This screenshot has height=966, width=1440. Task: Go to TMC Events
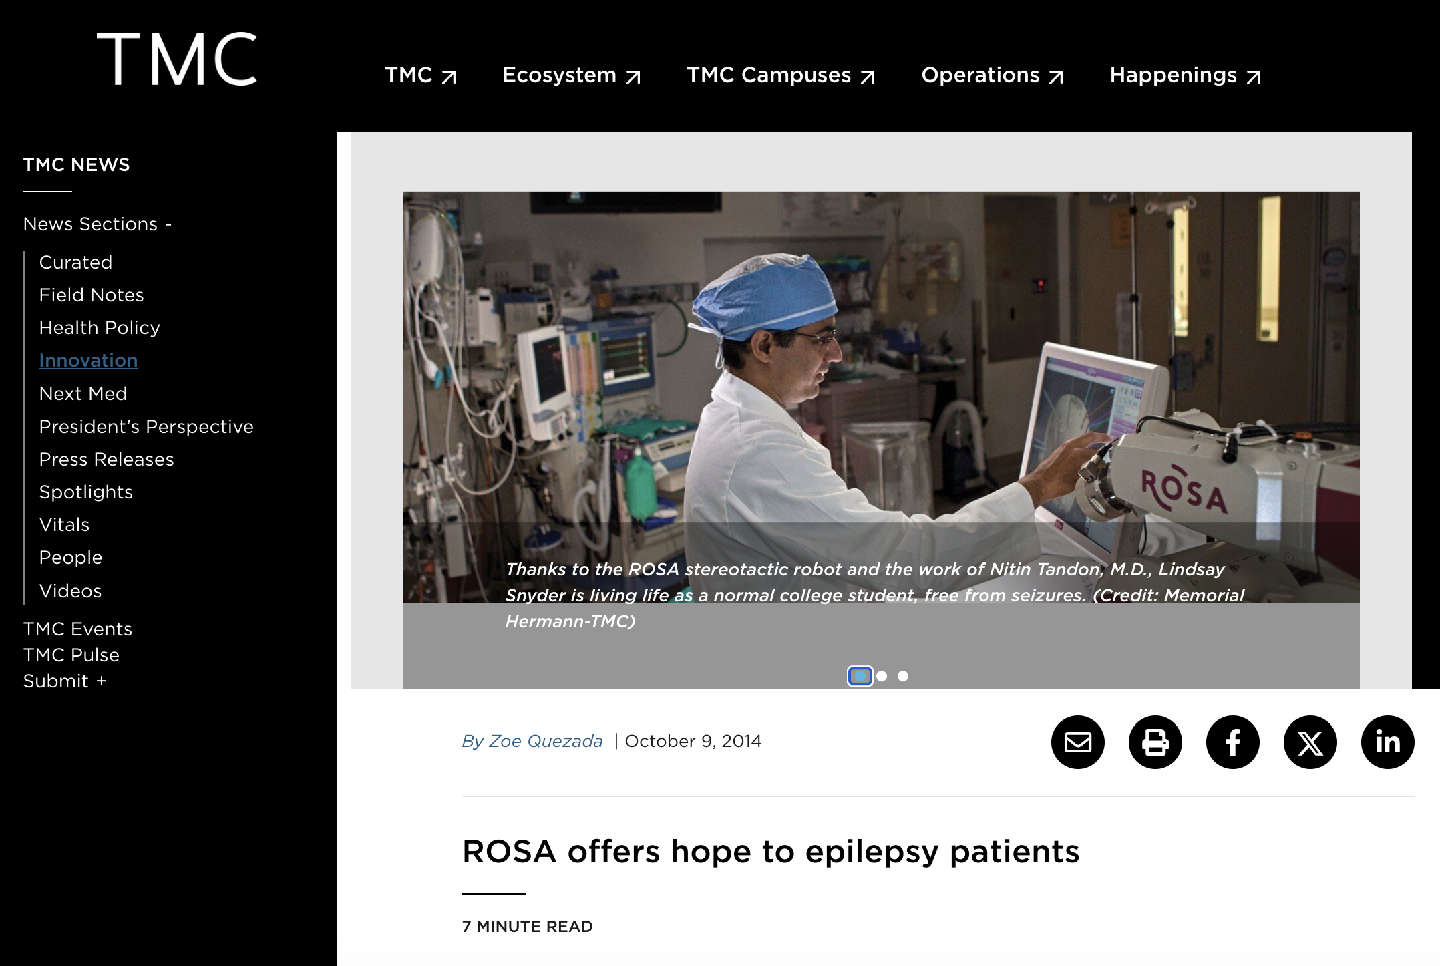77,629
